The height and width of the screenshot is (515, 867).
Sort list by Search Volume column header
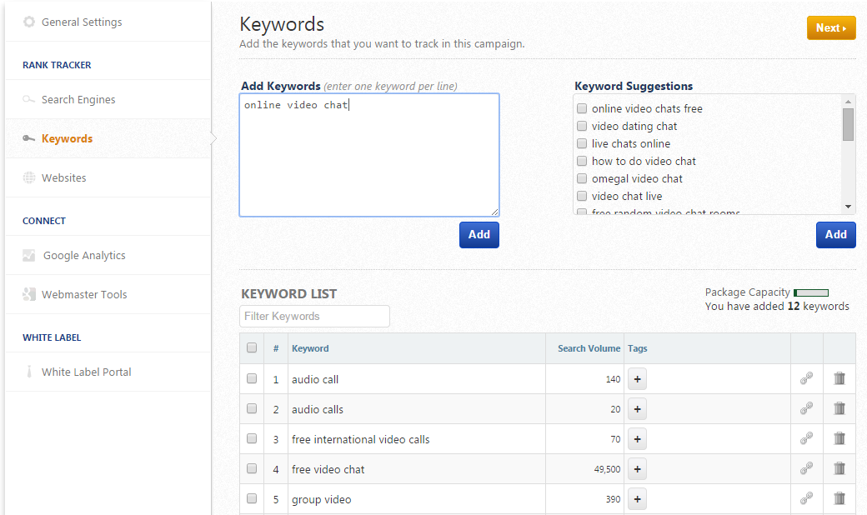(x=589, y=348)
